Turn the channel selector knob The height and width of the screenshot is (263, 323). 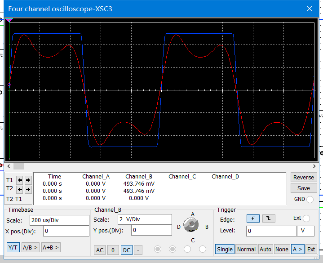point(191,225)
